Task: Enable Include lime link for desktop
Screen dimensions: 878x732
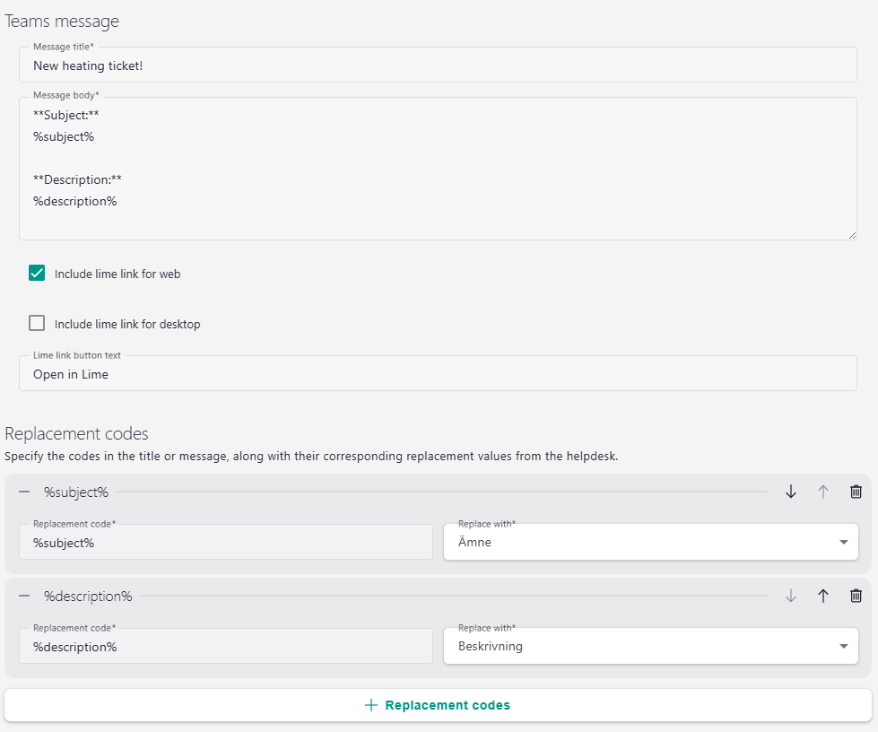Action: pos(37,323)
